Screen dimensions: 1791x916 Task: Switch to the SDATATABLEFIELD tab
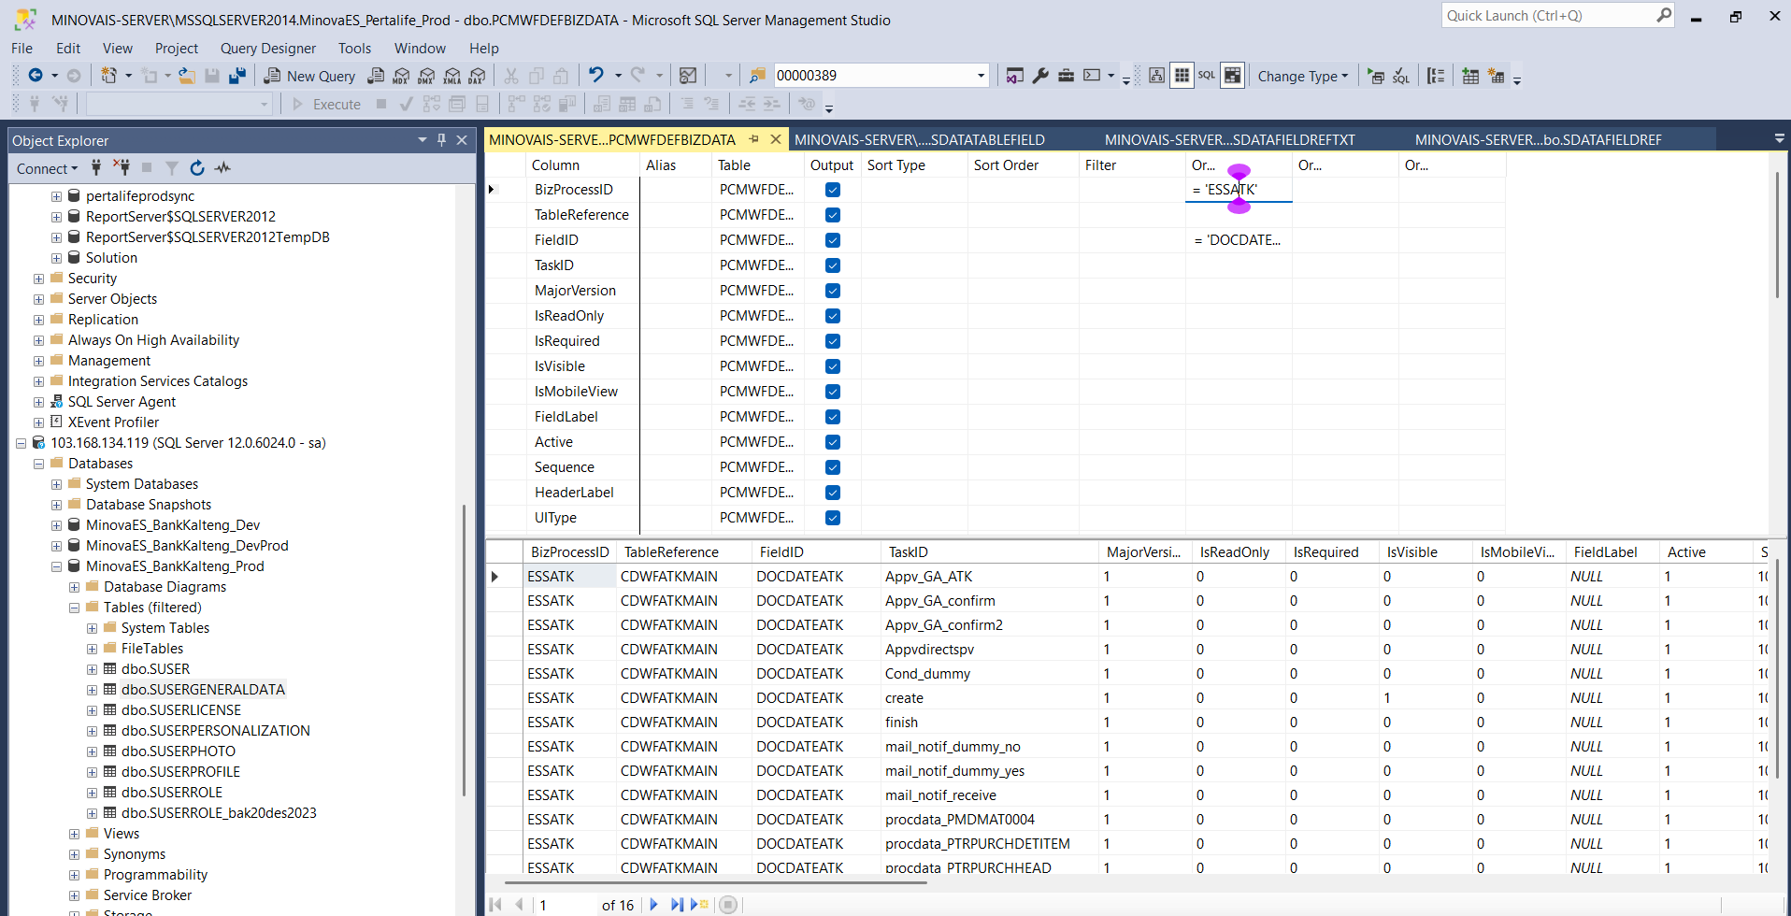(x=920, y=139)
